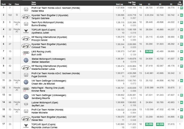Click Hyundai logo for Niedertscheider Lukas
This screenshot has height=129, width=184.
coord(26,68)
